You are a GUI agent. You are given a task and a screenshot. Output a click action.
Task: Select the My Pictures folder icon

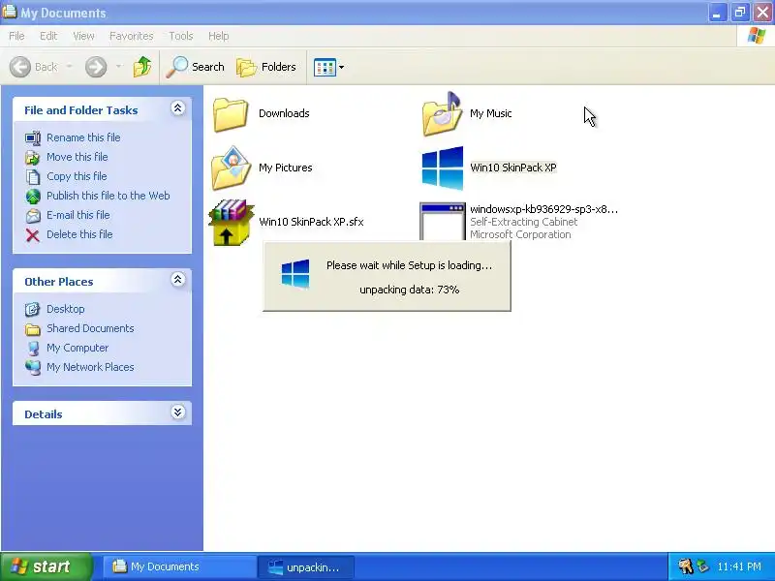[231, 168]
